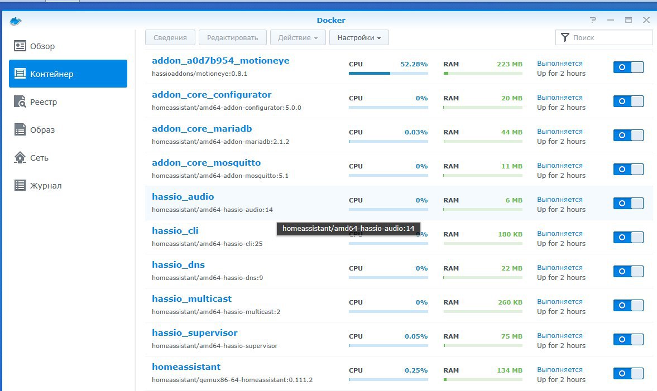
Task: Toggle the addon_core_configurator container switch
Action: [628, 101]
